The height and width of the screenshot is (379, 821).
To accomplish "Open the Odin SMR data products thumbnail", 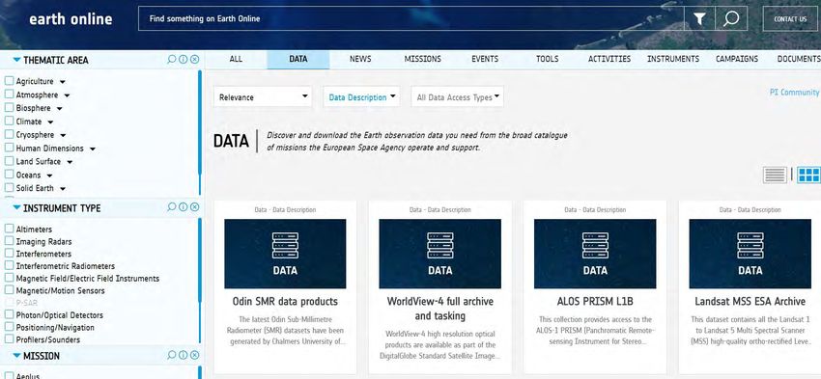I will tap(285, 254).
